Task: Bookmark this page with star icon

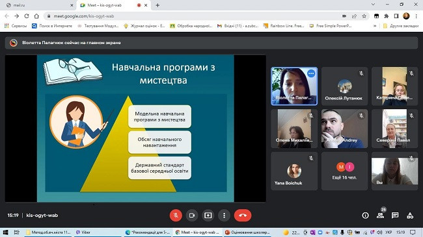Action: tap(364, 16)
